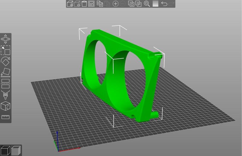Select the Move tool

point(5,39)
